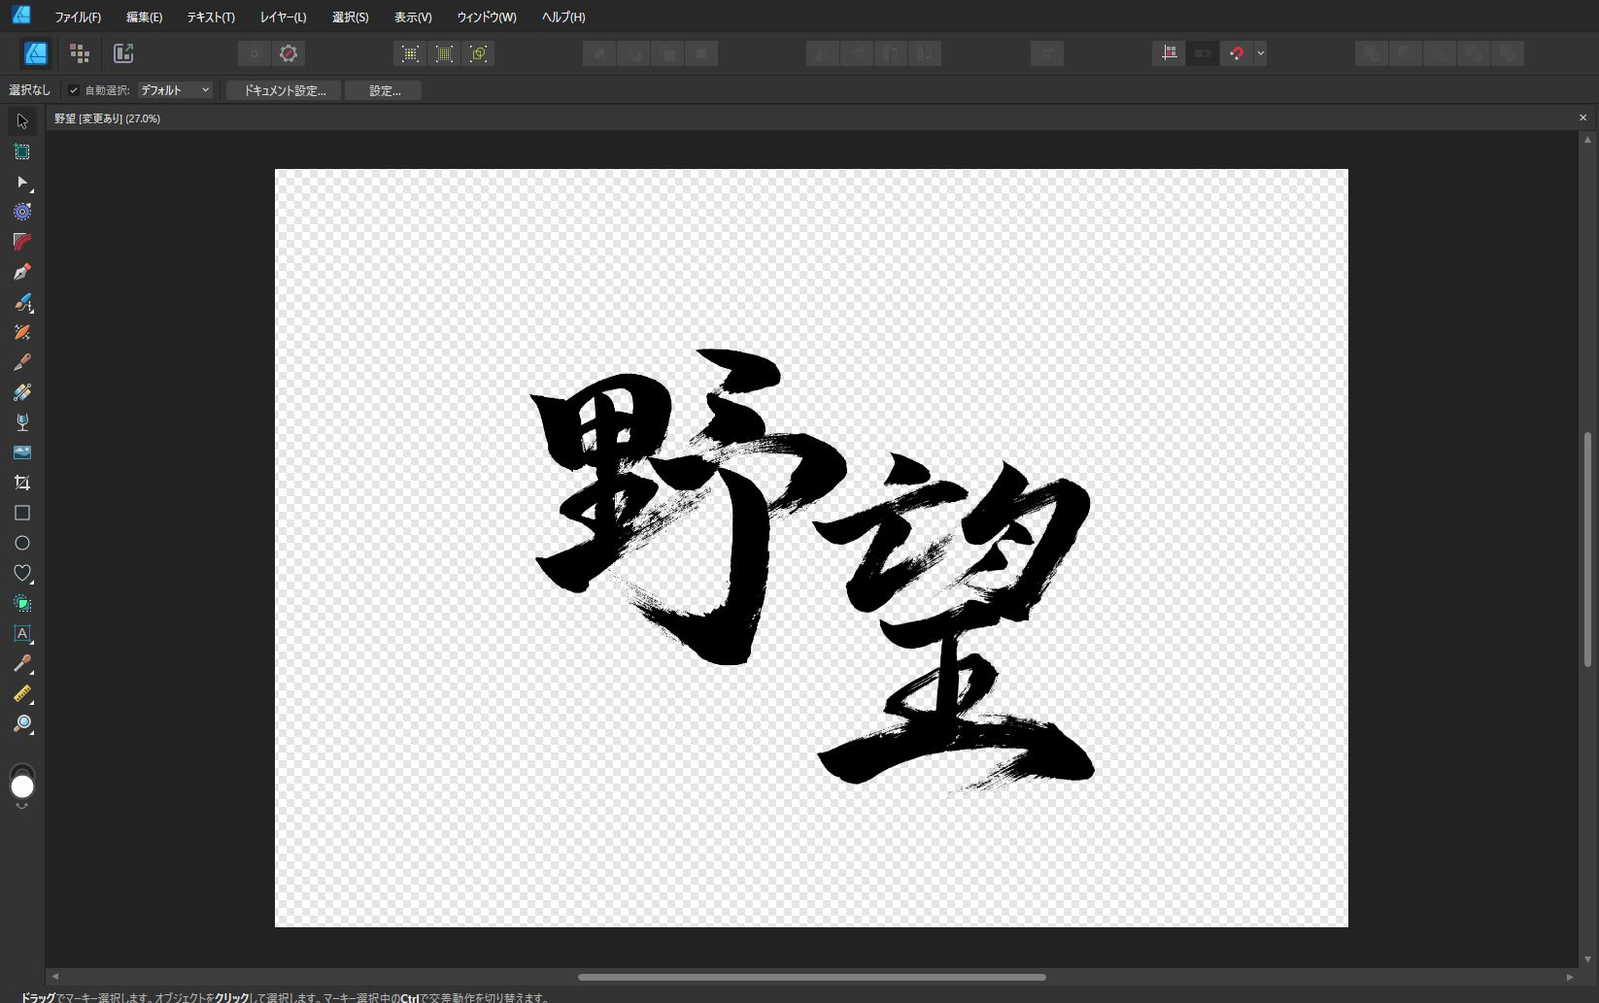Toggle snapping magnet icon
This screenshot has width=1599, height=1003.
[1236, 53]
